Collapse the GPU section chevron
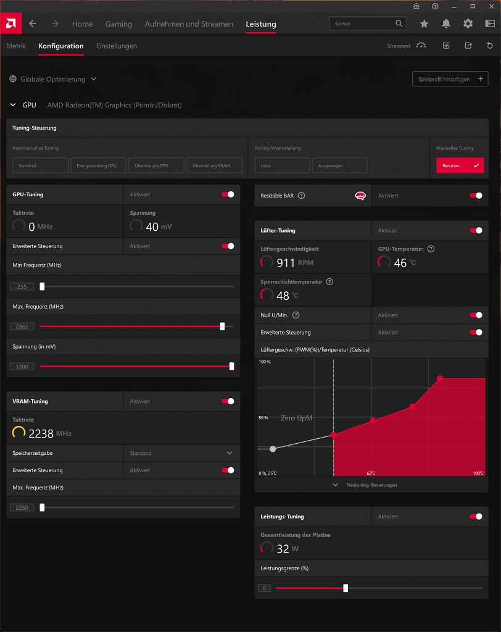This screenshot has width=501, height=632. click(x=13, y=105)
